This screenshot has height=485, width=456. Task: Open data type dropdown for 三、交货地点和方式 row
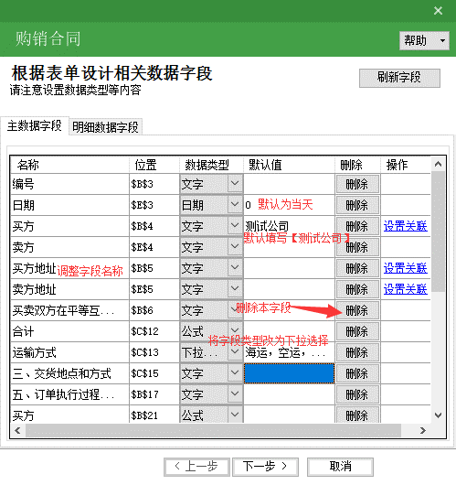pos(235,372)
